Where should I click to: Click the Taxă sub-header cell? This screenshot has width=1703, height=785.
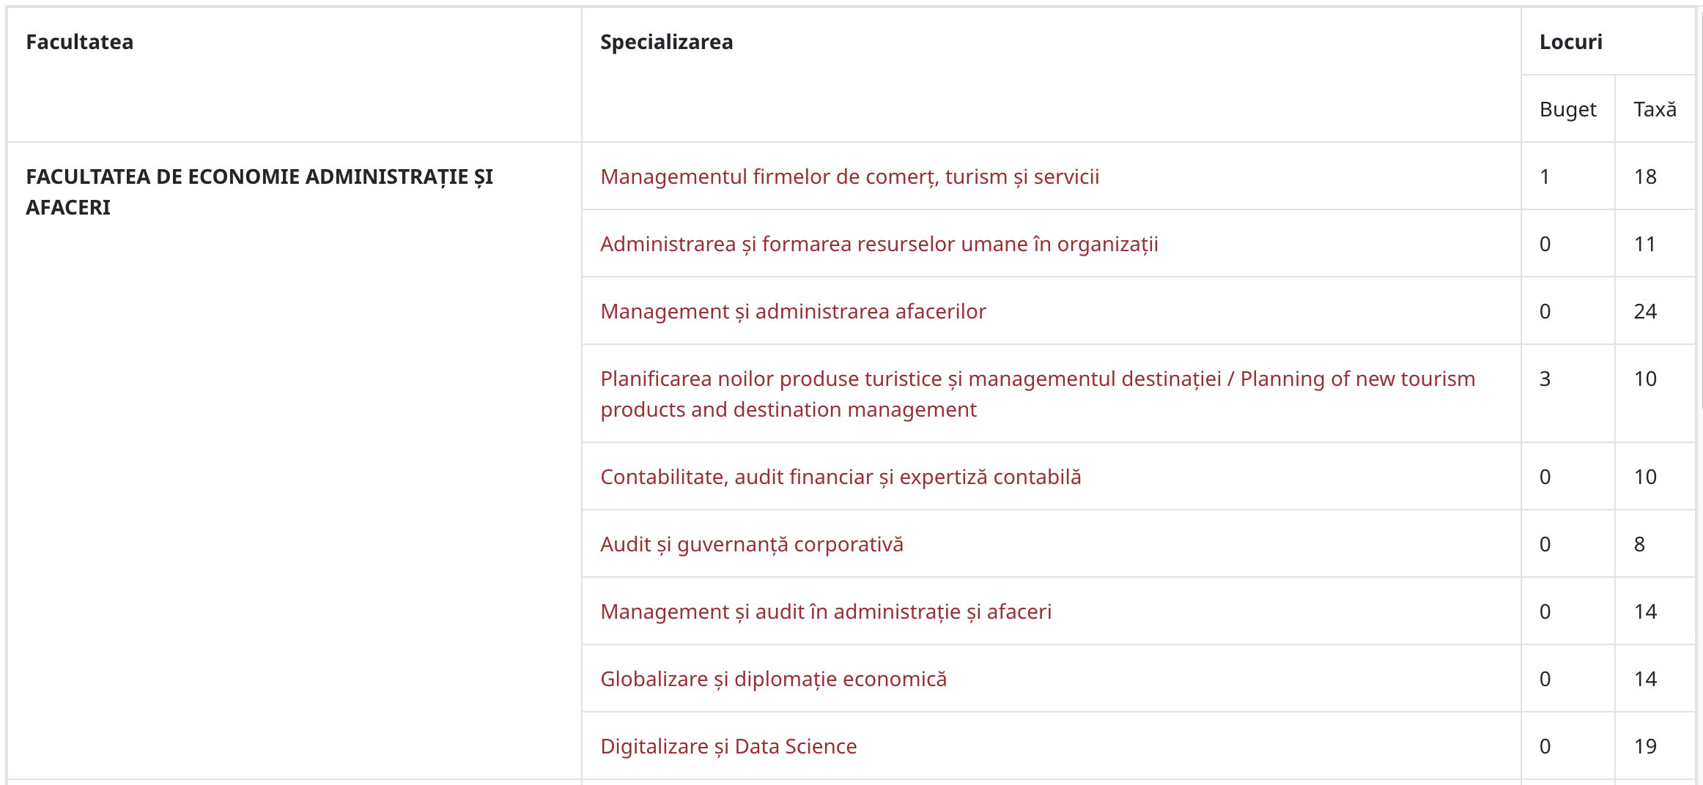(x=1655, y=109)
